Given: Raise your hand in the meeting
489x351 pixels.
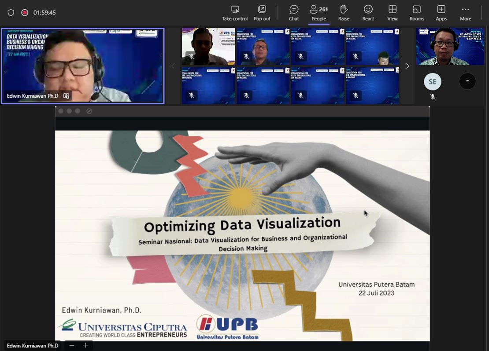Looking at the screenshot, I should point(344,13).
